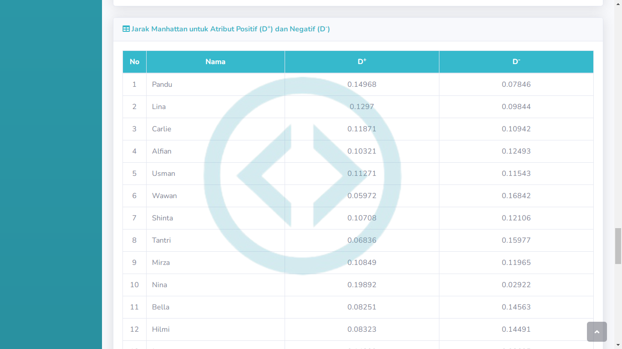Select the name cell "Bella"
The width and height of the screenshot is (622, 349).
(x=161, y=307)
